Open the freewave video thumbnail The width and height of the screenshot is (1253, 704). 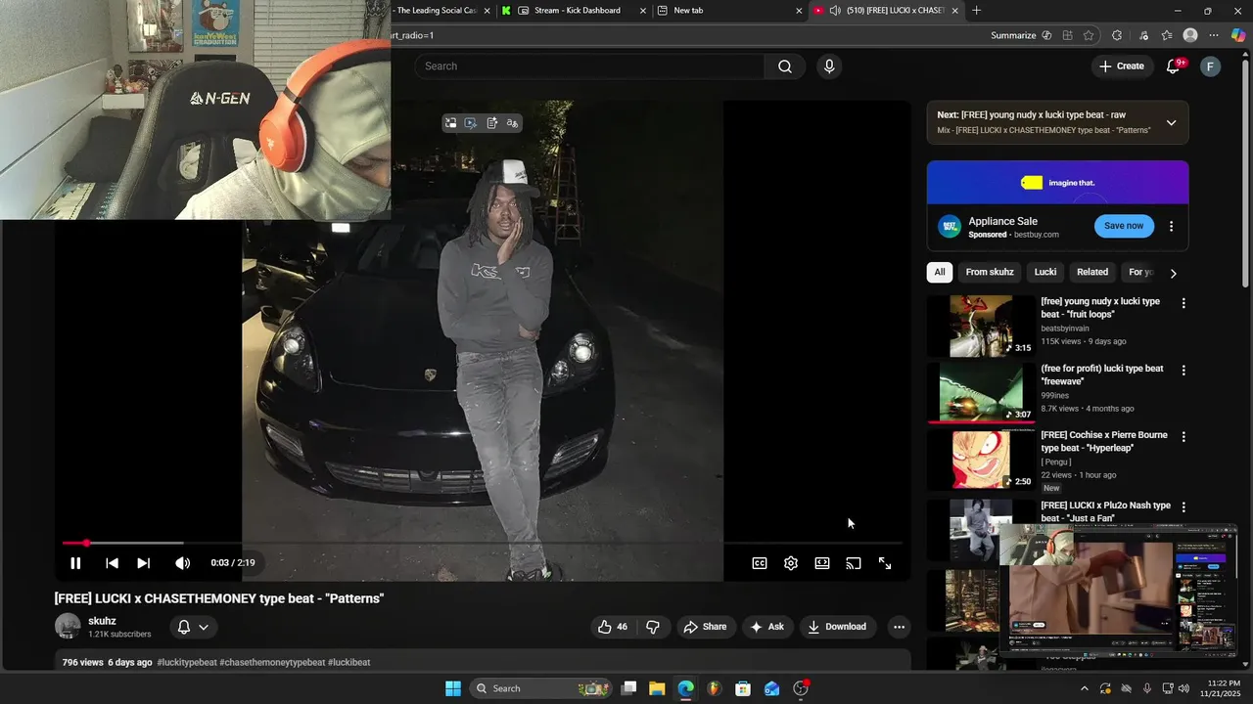pyautogui.click(x=981, y=393)
